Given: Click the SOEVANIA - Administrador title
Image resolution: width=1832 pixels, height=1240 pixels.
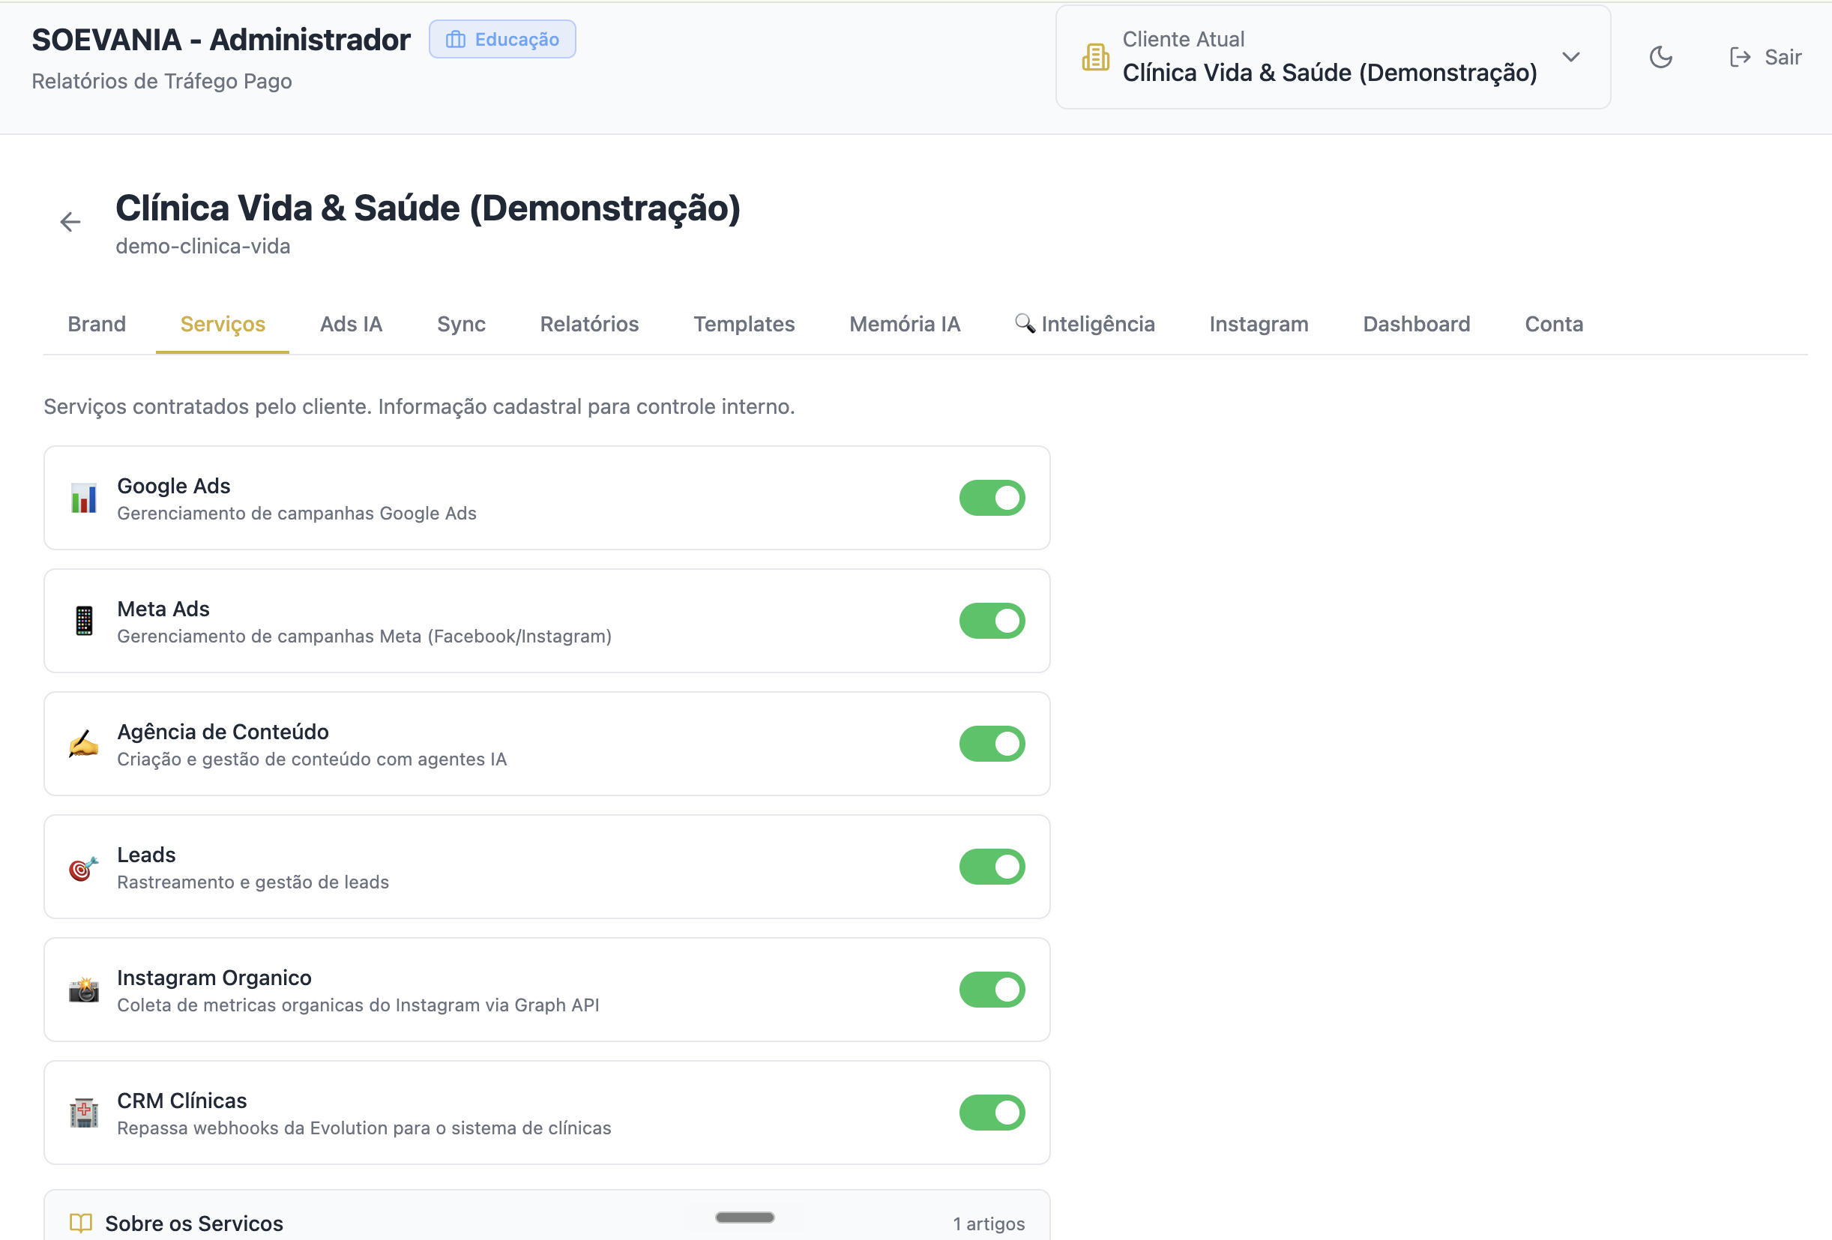Looking at the screenshot, I should 220,40.
